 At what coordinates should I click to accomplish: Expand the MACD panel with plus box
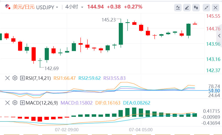[22, 103]
